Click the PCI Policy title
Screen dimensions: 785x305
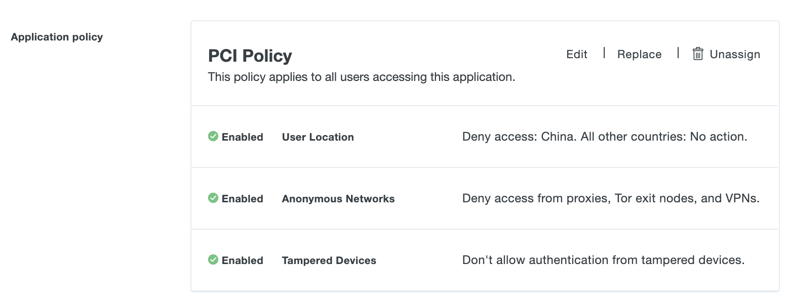pyautogui.click(x=250, y=56)
